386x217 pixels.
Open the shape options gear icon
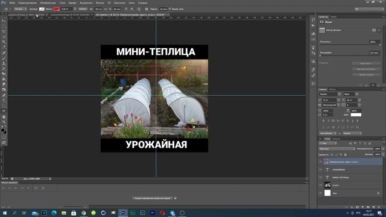coord(147,9)
